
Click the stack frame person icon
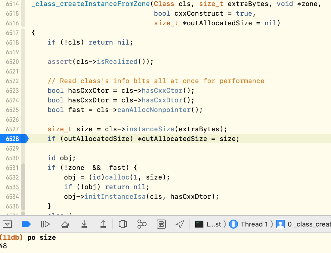[x=280, y=224]
